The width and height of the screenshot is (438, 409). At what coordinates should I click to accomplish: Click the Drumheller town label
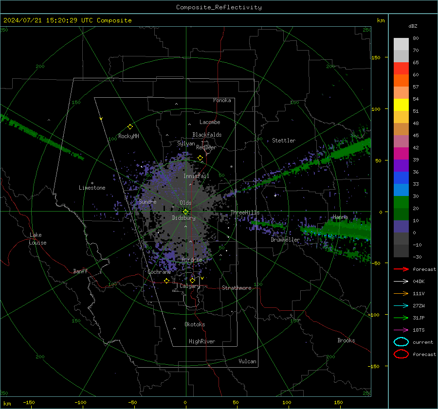click(x=285, y=240)
